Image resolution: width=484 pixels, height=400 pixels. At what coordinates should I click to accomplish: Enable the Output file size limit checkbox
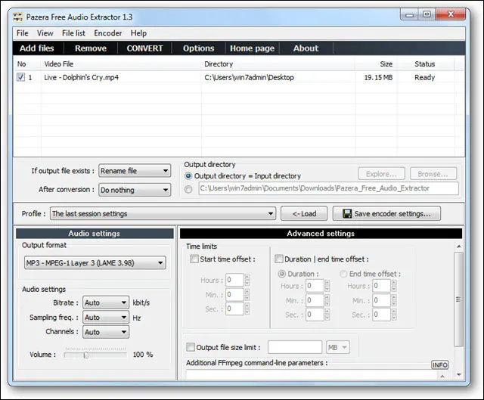pyautogui.click(x=191, y=347)
